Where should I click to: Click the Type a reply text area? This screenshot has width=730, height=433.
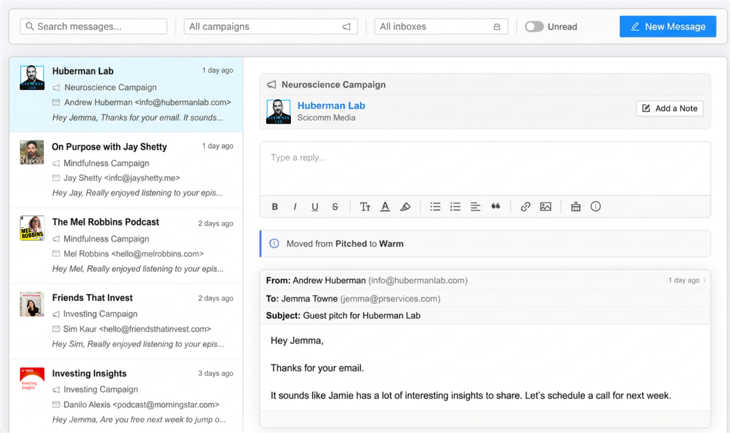[485, 168]
